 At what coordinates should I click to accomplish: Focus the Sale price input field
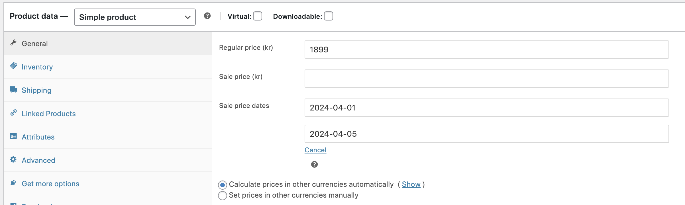coord(487,79)
